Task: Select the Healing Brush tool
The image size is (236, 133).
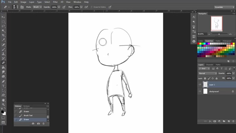Action: pyautogui.click(x=3, y=45)
